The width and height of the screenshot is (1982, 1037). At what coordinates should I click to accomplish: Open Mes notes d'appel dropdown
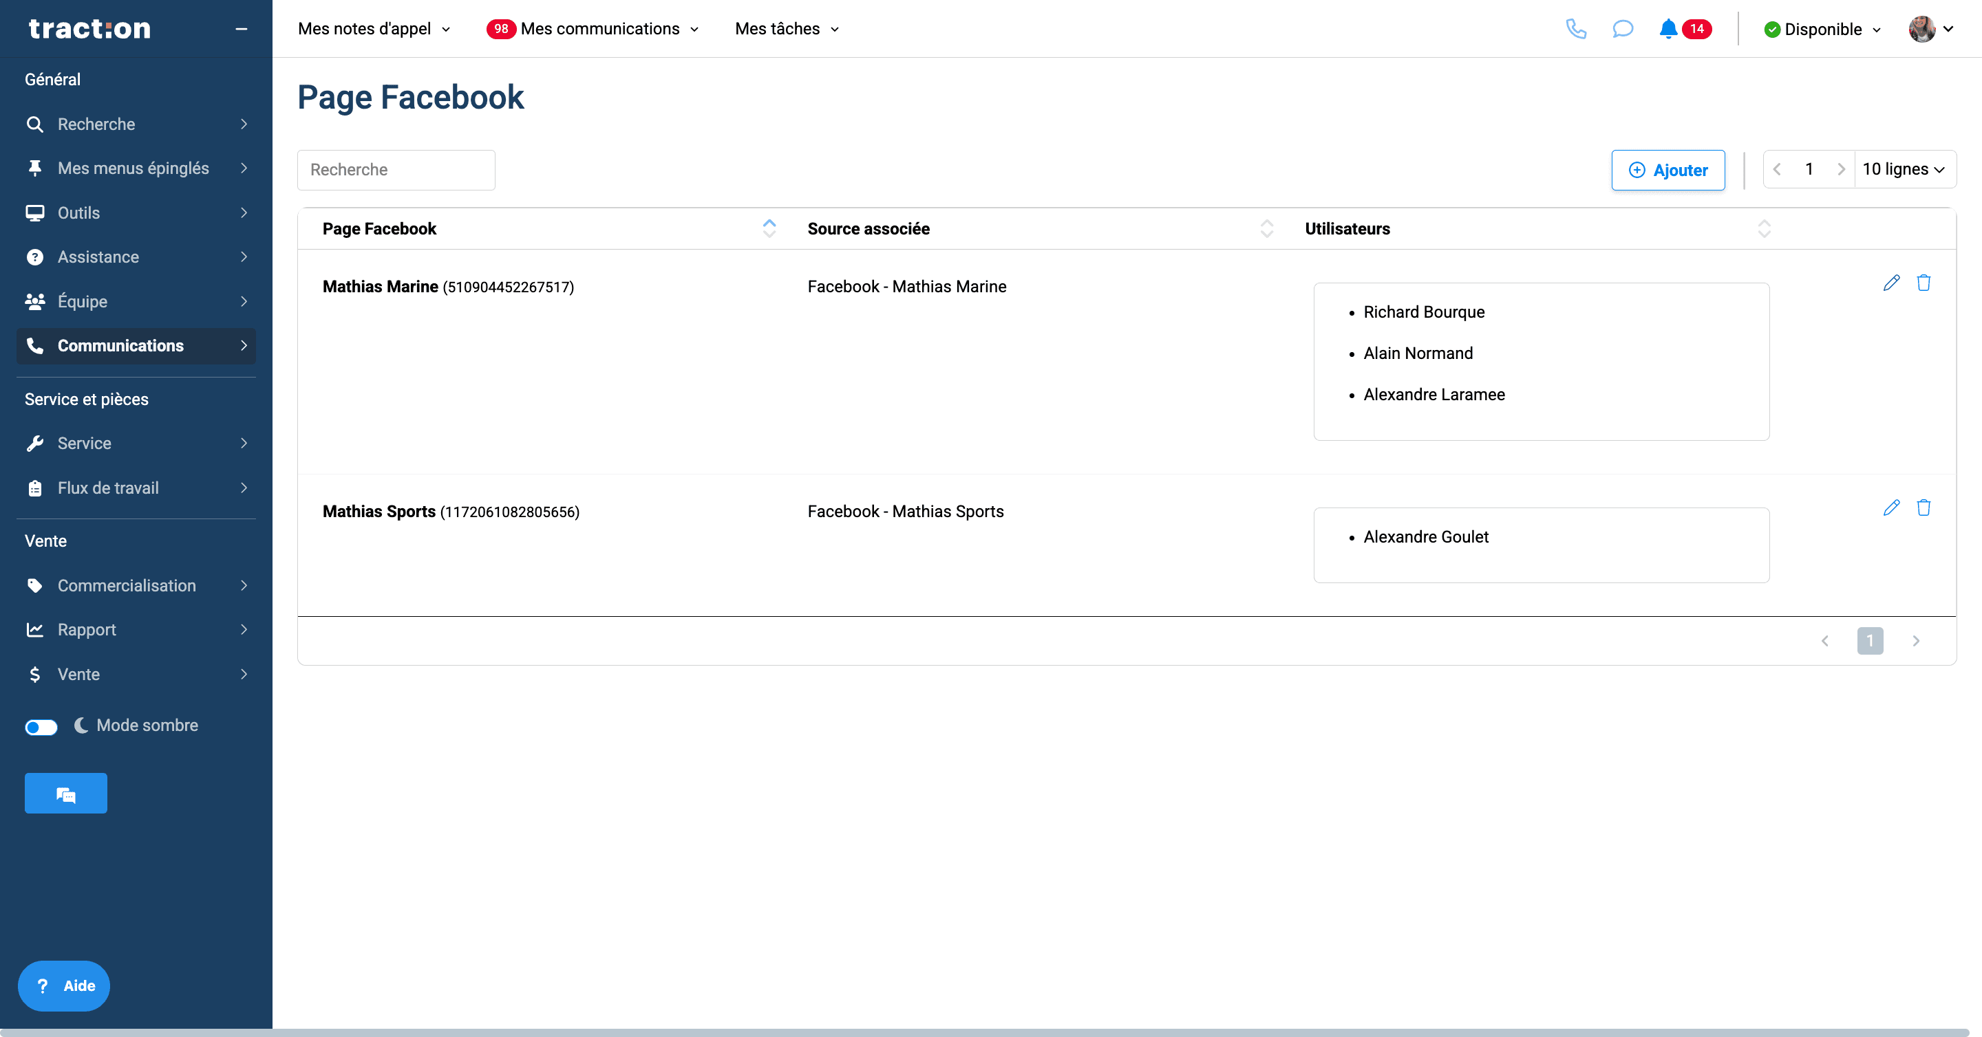pos(374,29)
